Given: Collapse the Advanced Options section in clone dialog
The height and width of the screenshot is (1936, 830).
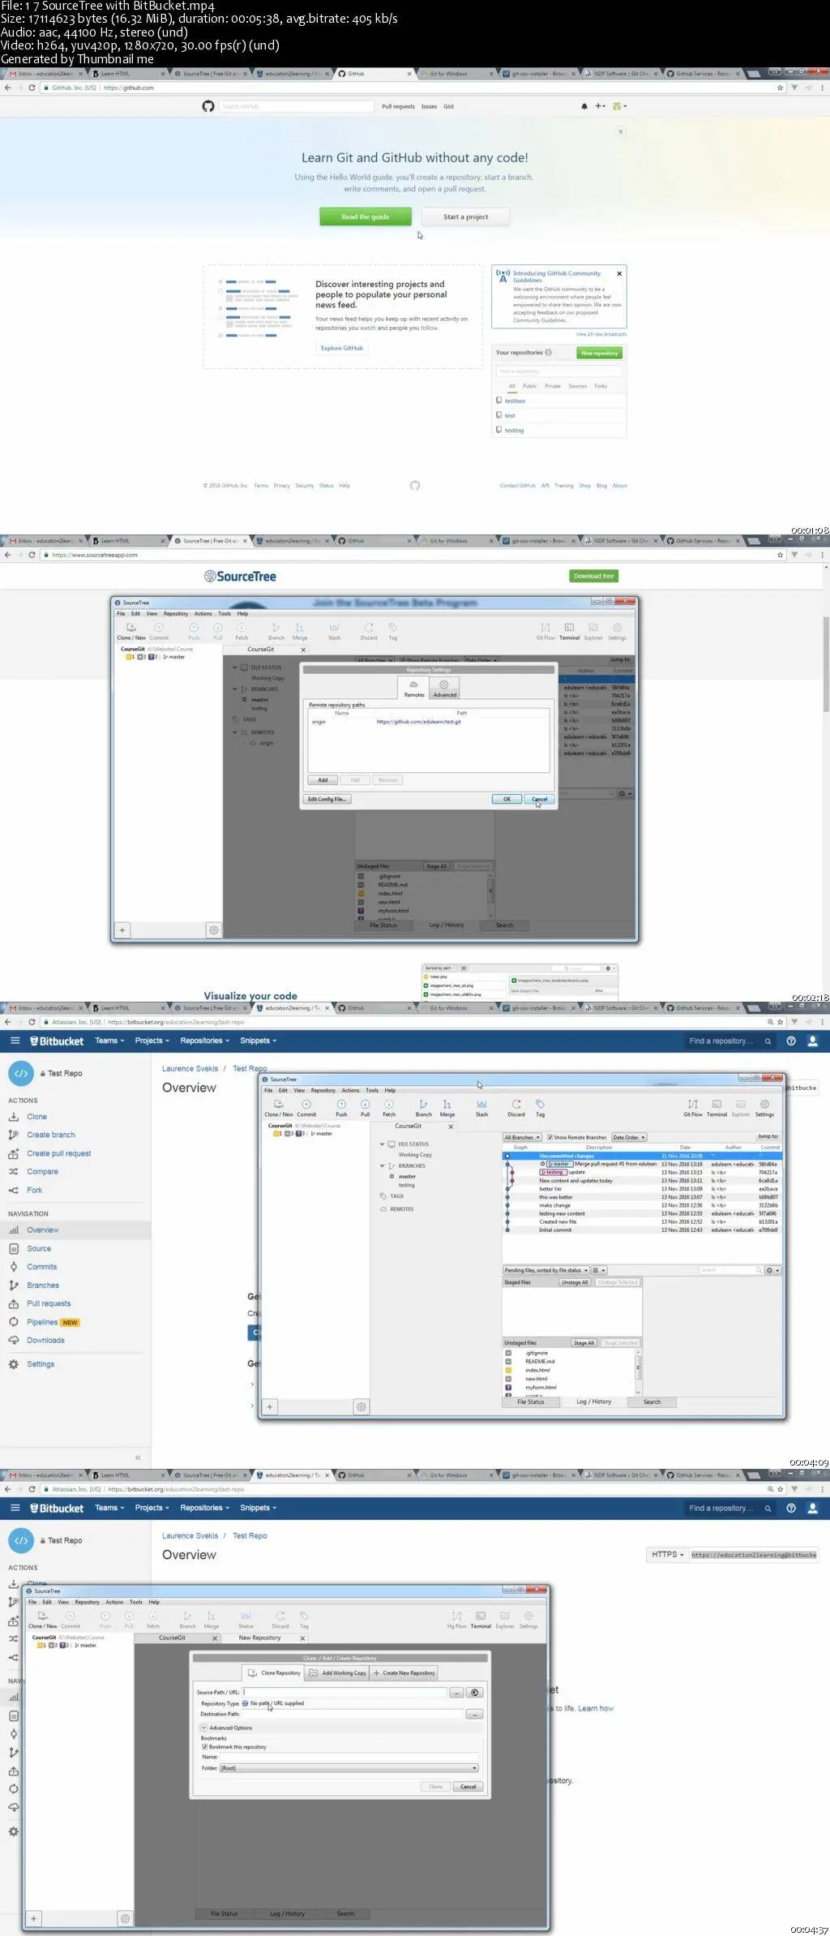Looking at the screenshot, I should 203,1728.
